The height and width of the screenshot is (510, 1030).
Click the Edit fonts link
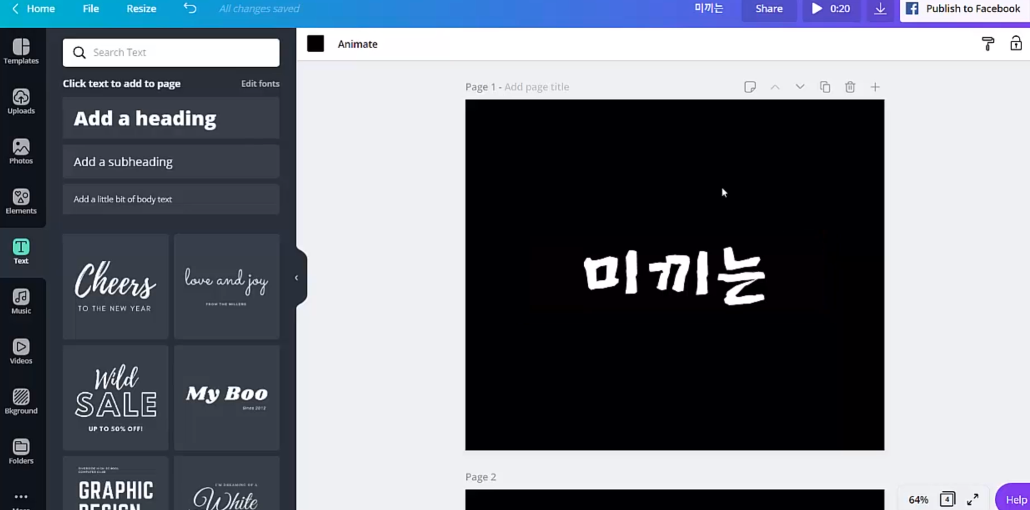(260, 83)
